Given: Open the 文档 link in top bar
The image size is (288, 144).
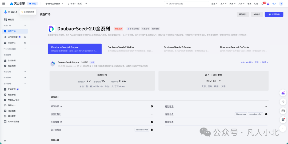Looking at the screenshot, I should (256, 3).
